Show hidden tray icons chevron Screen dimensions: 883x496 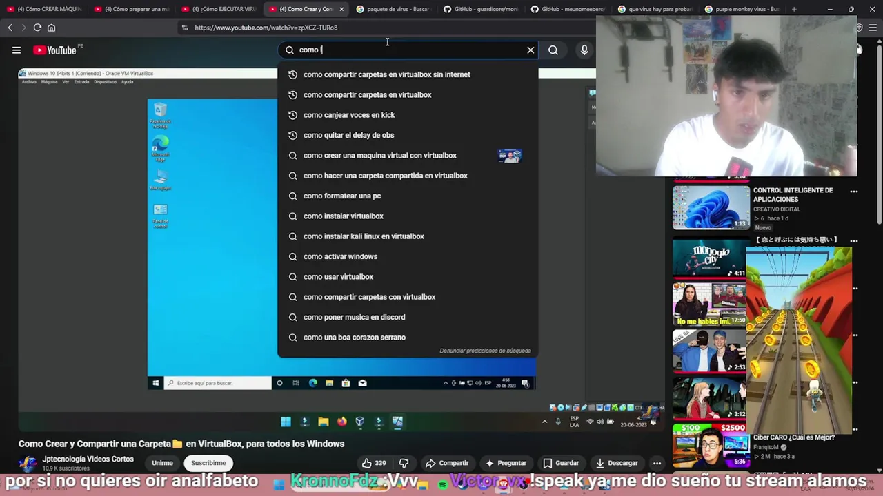click(x=544, y=422)
